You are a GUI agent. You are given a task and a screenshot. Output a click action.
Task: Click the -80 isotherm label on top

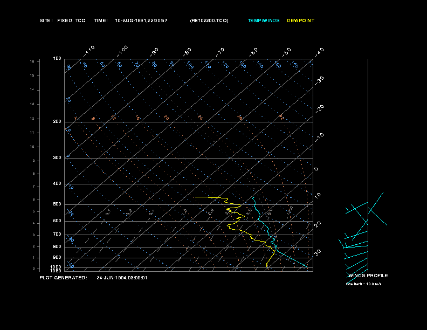click(x=187, y=52)
